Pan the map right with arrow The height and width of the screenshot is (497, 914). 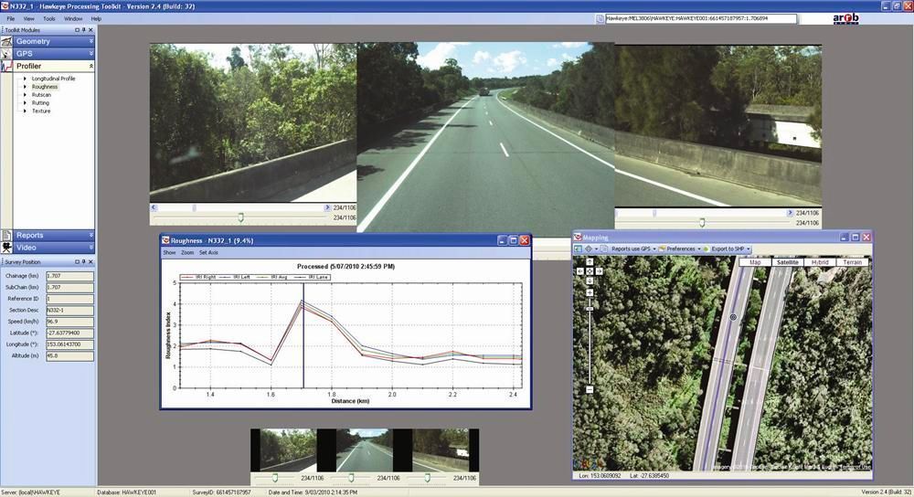(x=600, y=271)
